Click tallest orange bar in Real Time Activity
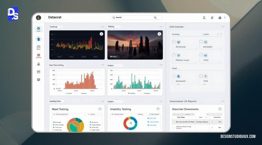The image size is (262, 145). point(92,80)
